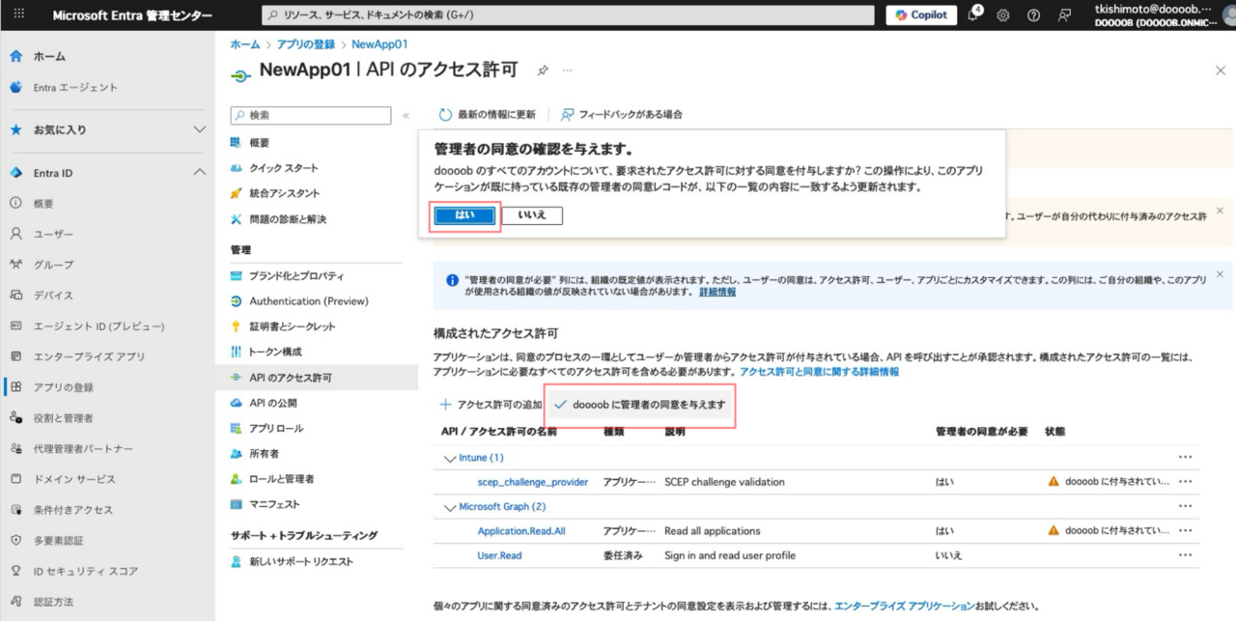Viewport: 1236px width, 622px height.
Task: Decline consent by clicking いいえ
Action: pos(532,215)
